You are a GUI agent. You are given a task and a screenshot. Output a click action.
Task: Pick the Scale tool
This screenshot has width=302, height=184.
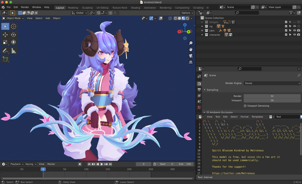tap(5, 42)
